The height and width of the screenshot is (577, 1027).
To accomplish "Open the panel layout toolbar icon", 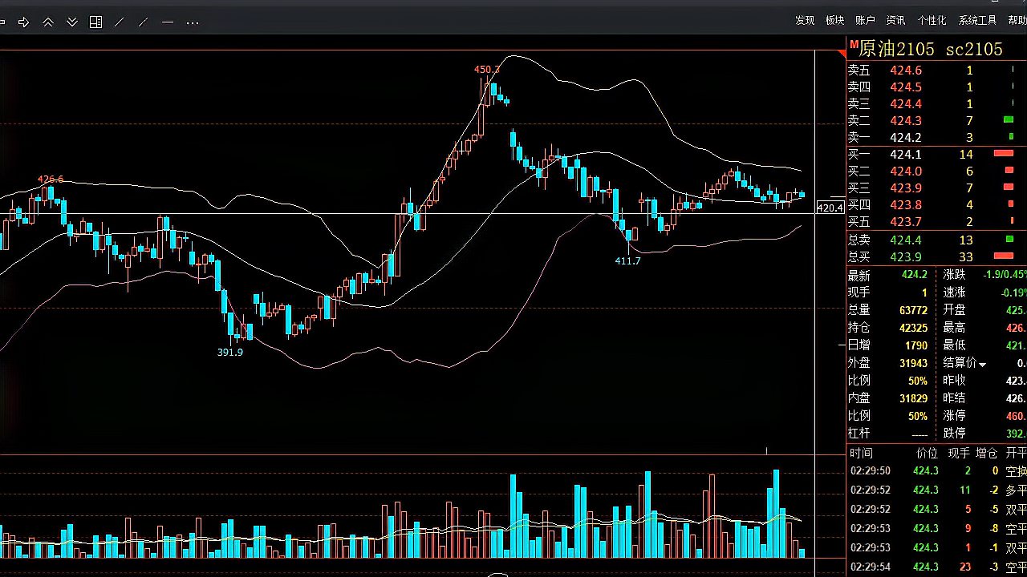I will coord(95,22).
